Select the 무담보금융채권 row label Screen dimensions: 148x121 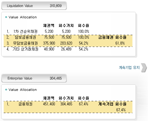26,43
